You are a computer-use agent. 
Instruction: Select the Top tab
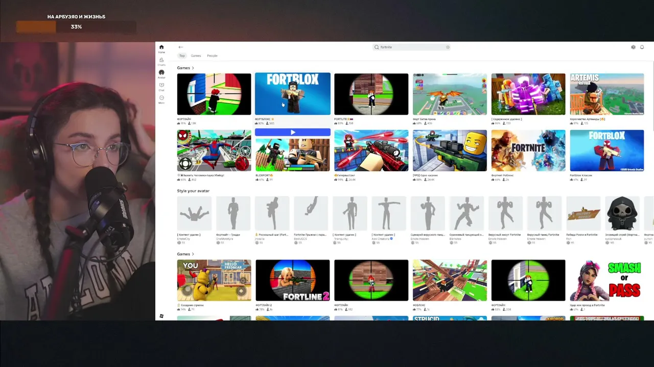(182, 56)
